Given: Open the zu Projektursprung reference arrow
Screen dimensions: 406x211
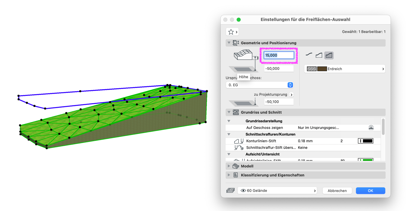Looking at the screenshot, I should point(291,95).
